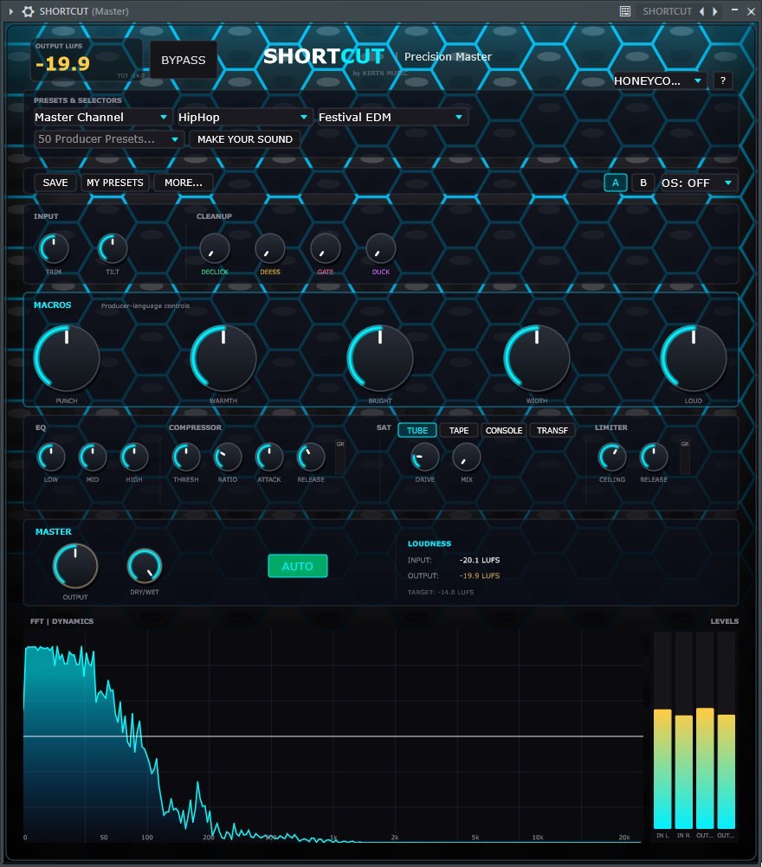Click the DRY/WET knob

pos(145,566)
